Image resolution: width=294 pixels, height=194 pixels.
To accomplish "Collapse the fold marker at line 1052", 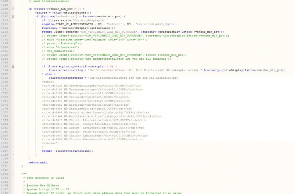I will coord(13,16).
